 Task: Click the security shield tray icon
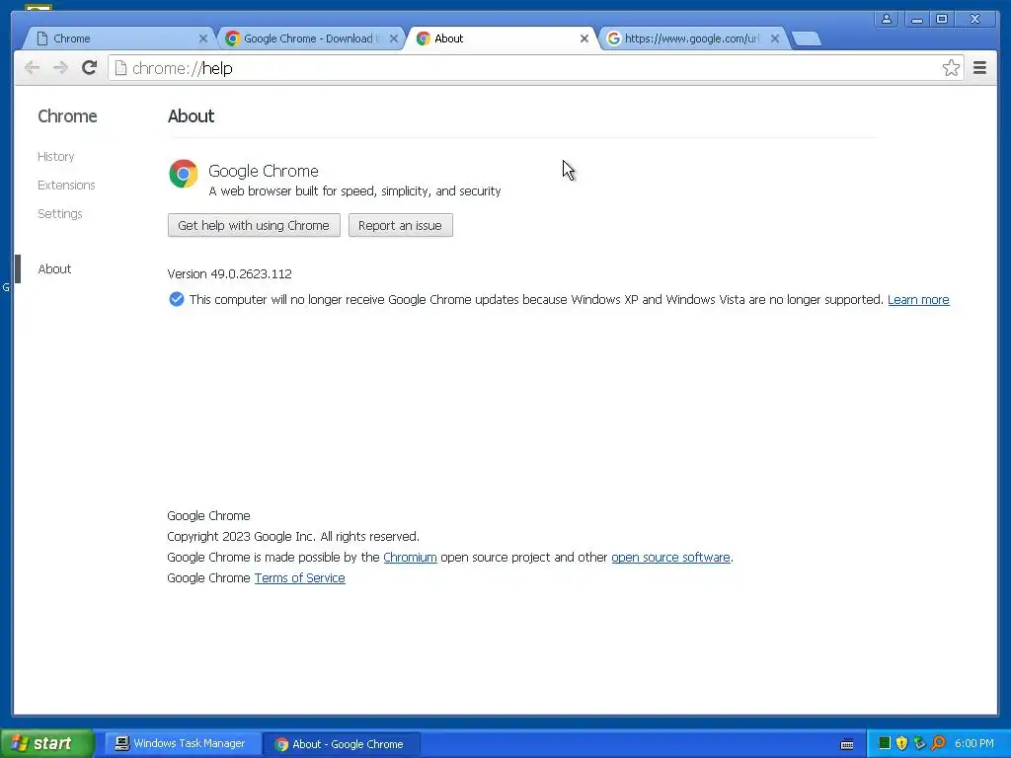(901, 743)
